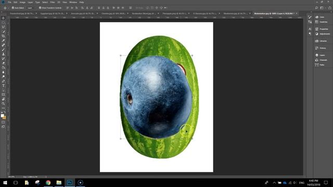The image size is (333, 187).
Task: Click the Share image icon
Action: click(x=329, y=8)
